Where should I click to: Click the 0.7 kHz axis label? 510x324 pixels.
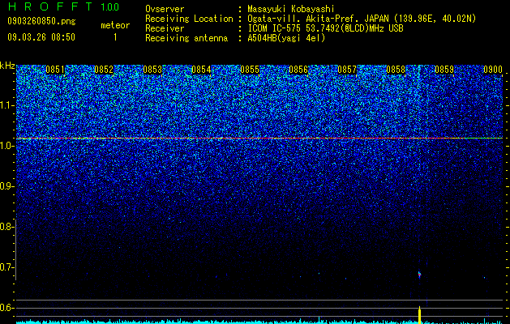pos(6,267)
